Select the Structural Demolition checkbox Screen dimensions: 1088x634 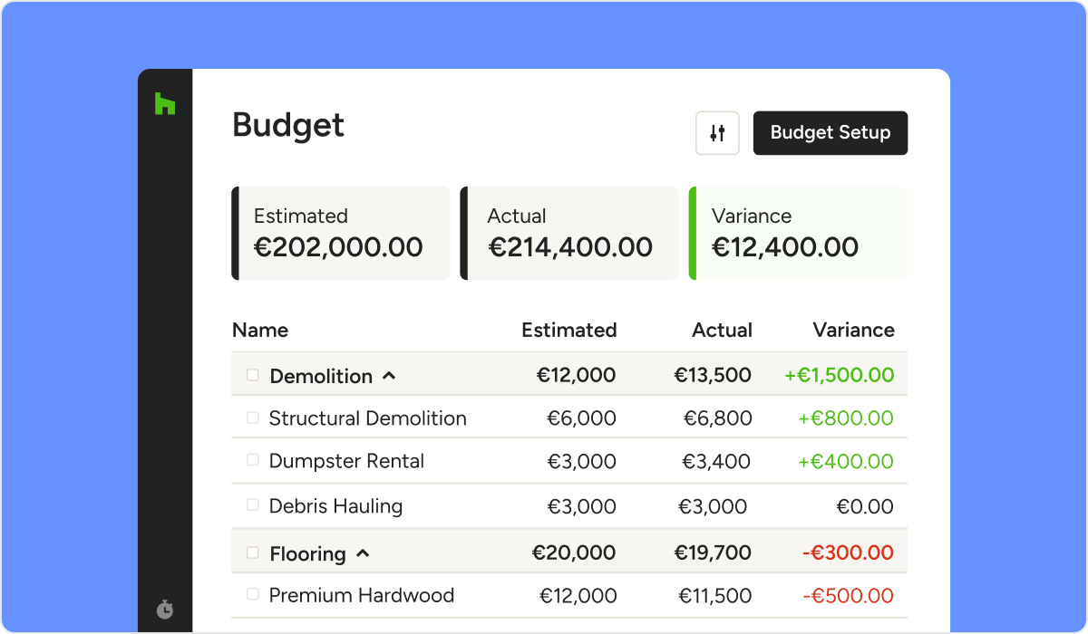pos(253,418)
